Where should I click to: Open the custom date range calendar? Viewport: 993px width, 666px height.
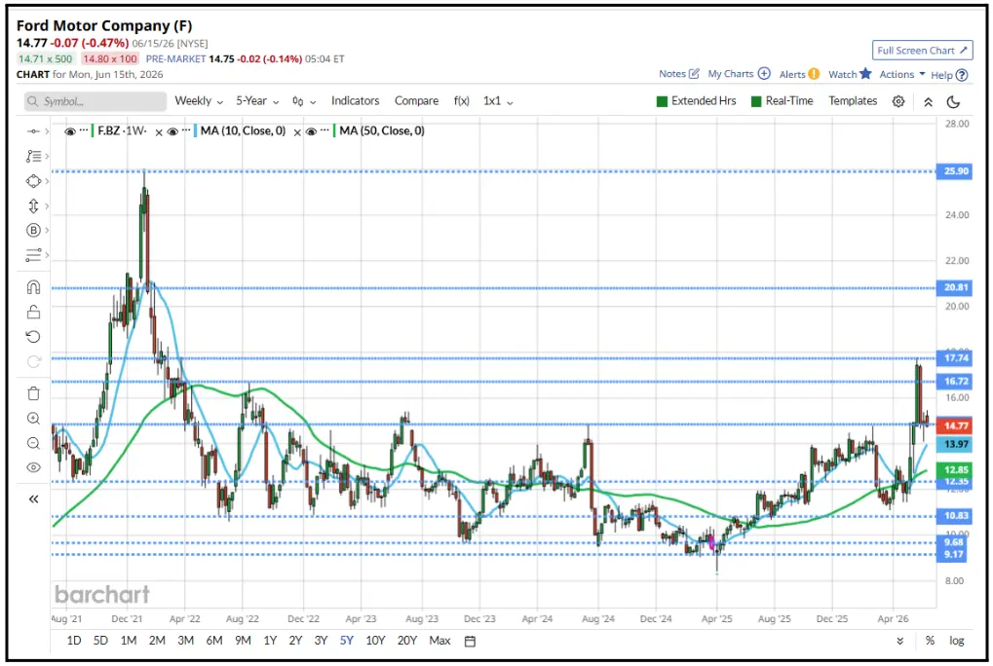point(470,641)
